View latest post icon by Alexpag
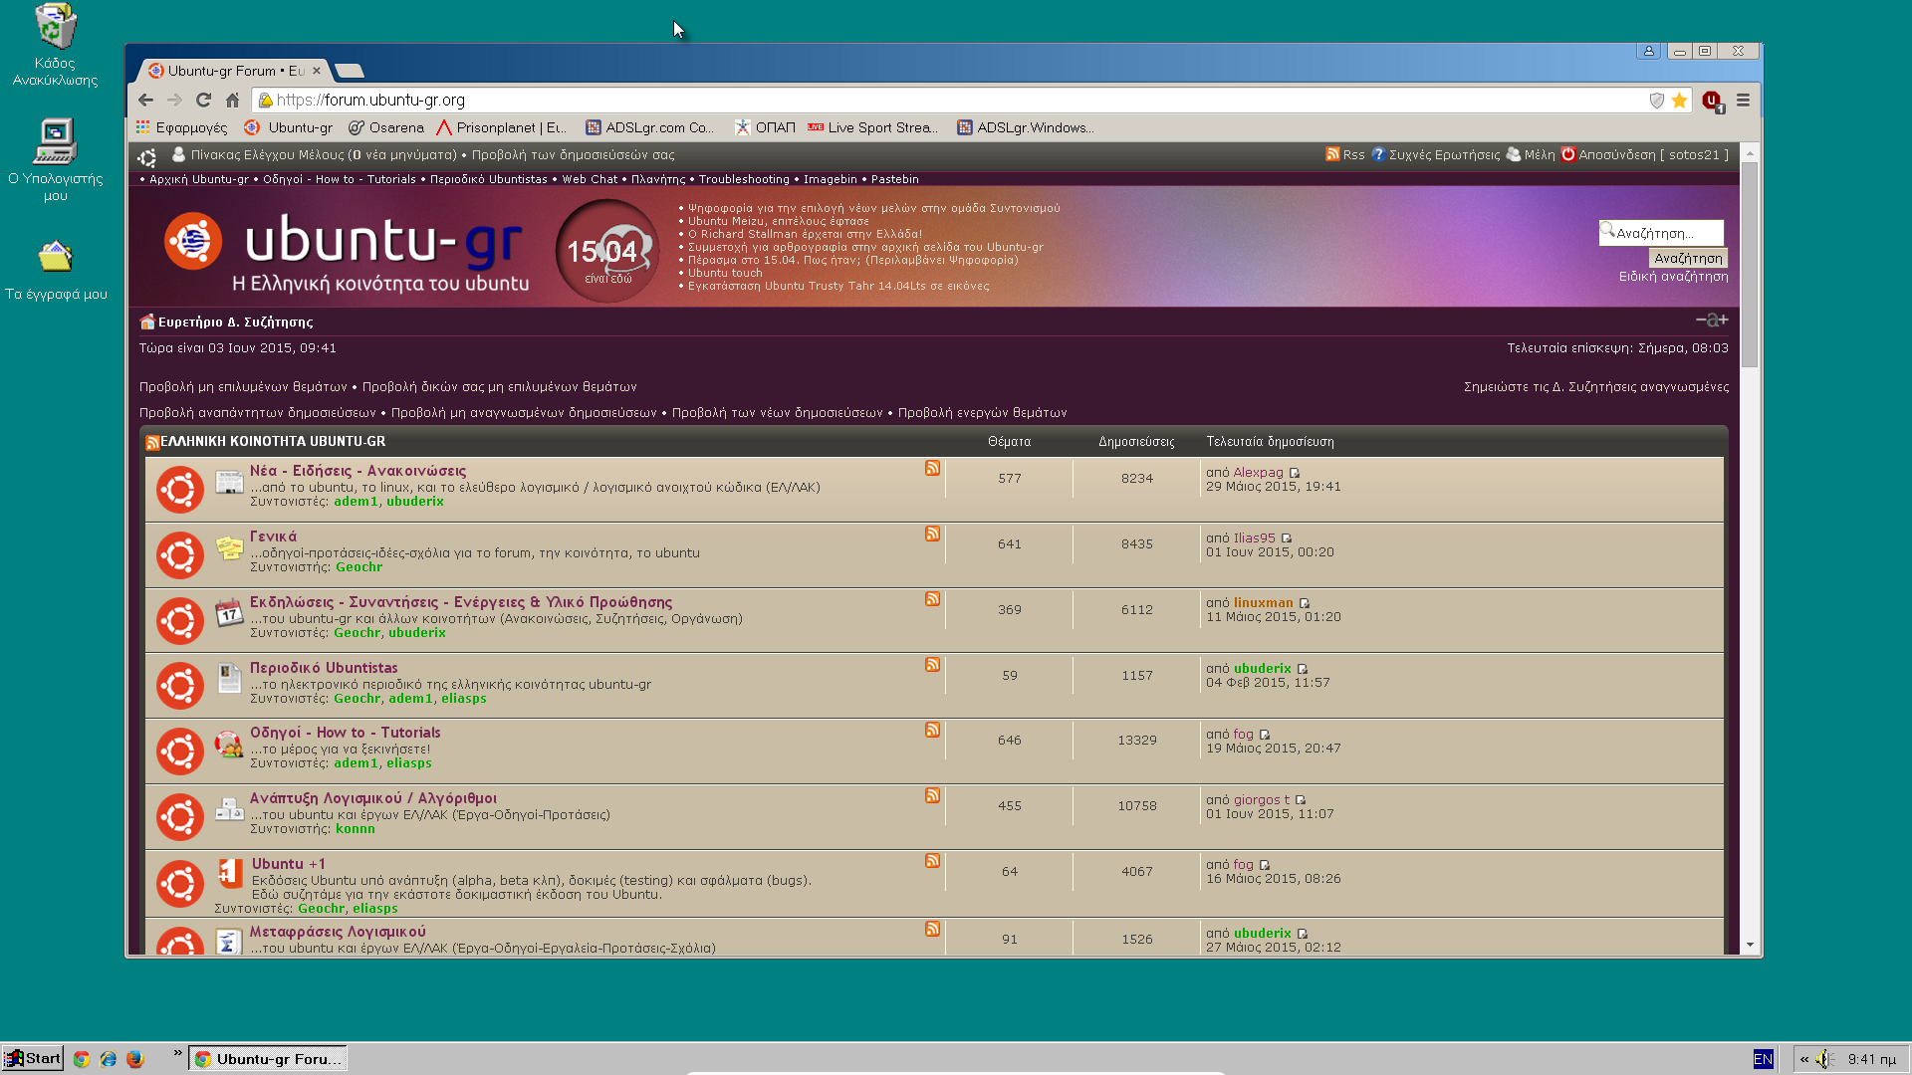Screen dimensions: 1912x1075 (1295, 473)
